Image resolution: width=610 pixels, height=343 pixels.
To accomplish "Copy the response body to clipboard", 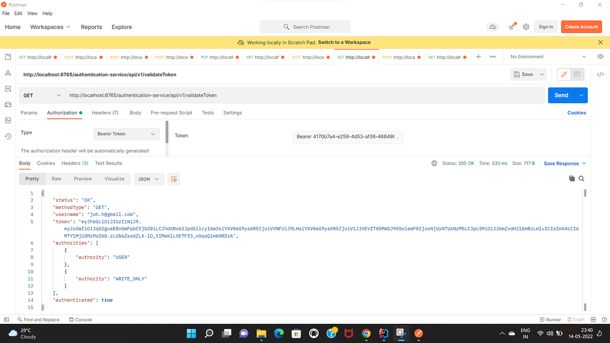I will 572,178.
